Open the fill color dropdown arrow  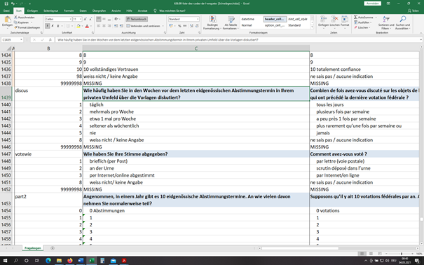[82, 26]
